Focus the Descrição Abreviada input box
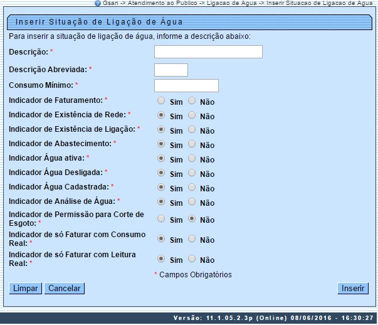Viewport: 378px width, 325px height. 171,70
